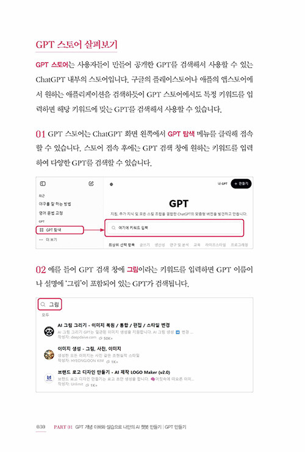Viewport: 305px width, 452px height.
Task: Click the GPT 탐색 grid icon
Action: point(41,230)
